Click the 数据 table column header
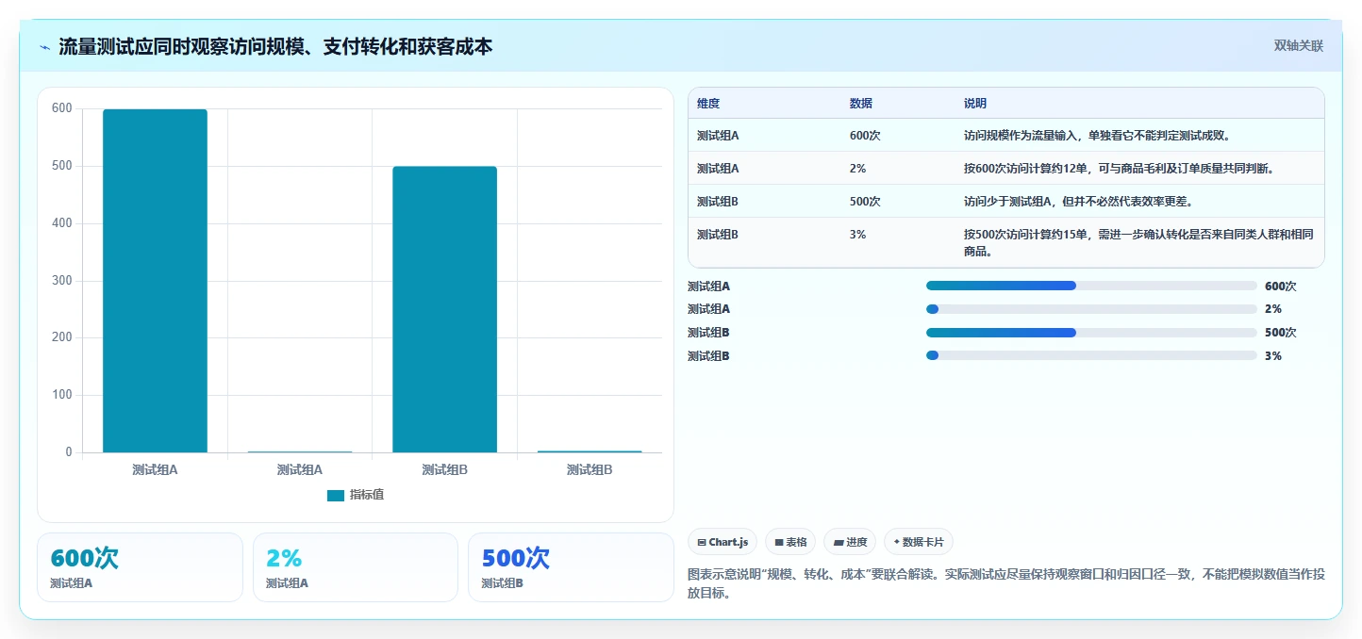This screenshot has width=1362, height=639. pyautogui.click(x=861, y=104)
